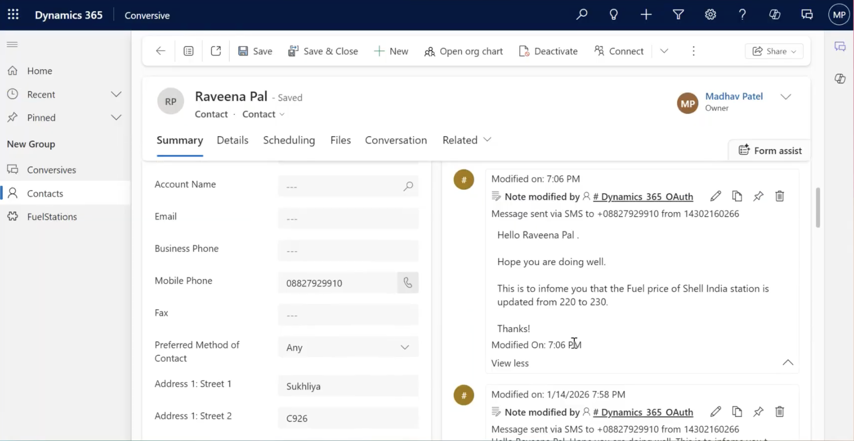
Task: Open the app launcher waffle menu
Action: click(x=13, y=15)
